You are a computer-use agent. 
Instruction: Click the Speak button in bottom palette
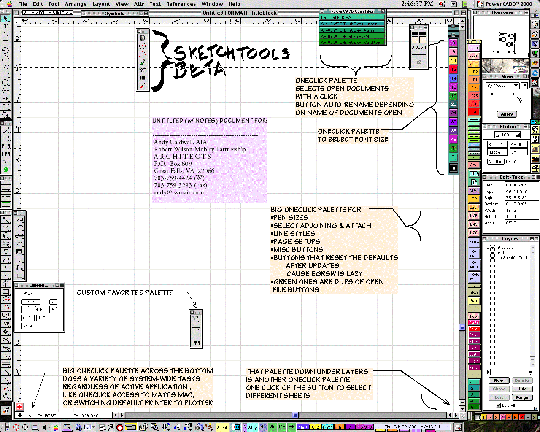pyautogui.click(x=222, y=427)
